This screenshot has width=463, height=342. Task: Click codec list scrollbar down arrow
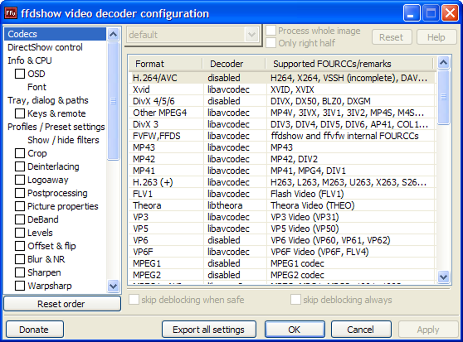click(x=443, y=277)
